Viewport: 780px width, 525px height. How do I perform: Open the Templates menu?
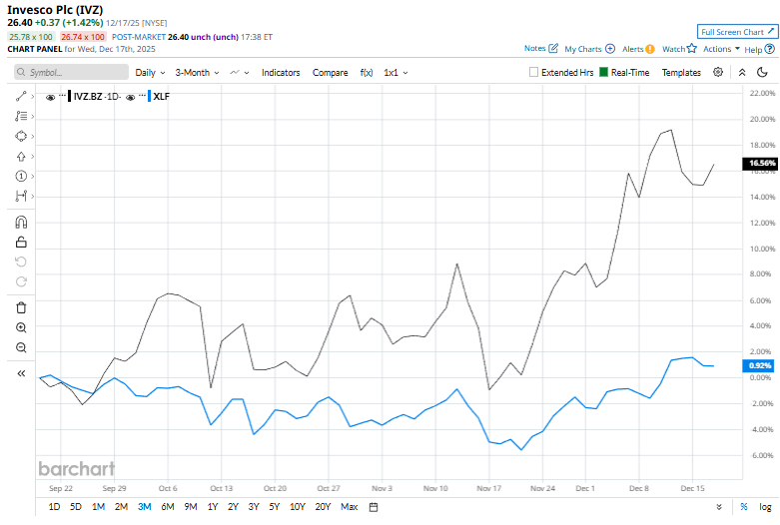point(681,73)
